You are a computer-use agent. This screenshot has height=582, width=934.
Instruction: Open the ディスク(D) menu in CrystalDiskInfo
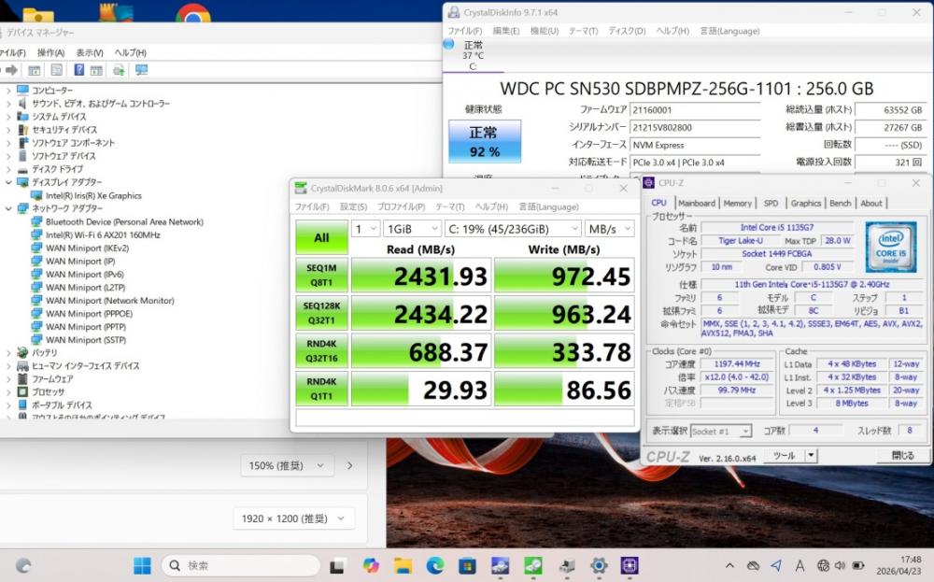click(x=627, y=31)
